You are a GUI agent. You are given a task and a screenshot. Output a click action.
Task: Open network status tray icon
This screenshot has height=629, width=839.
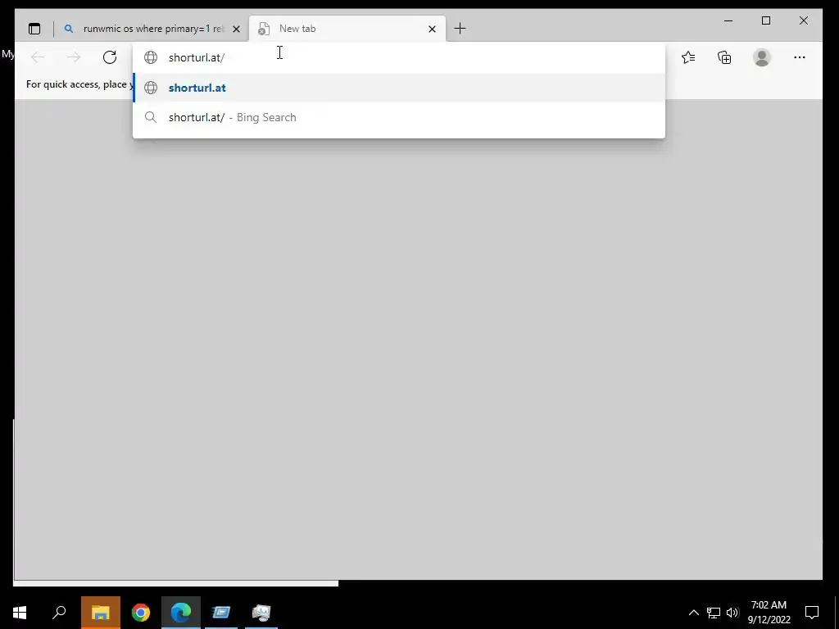tap(714, 613)
